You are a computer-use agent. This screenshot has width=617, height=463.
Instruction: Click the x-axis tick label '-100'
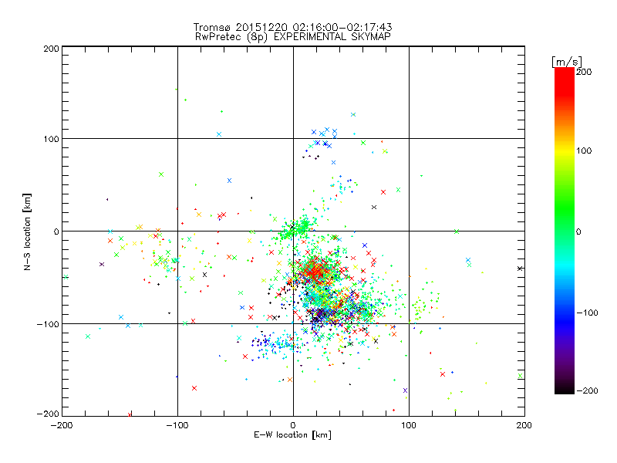point(177,426)
